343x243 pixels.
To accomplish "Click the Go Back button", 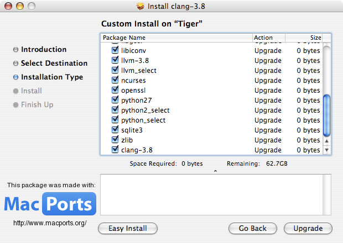I will point(253,229).
